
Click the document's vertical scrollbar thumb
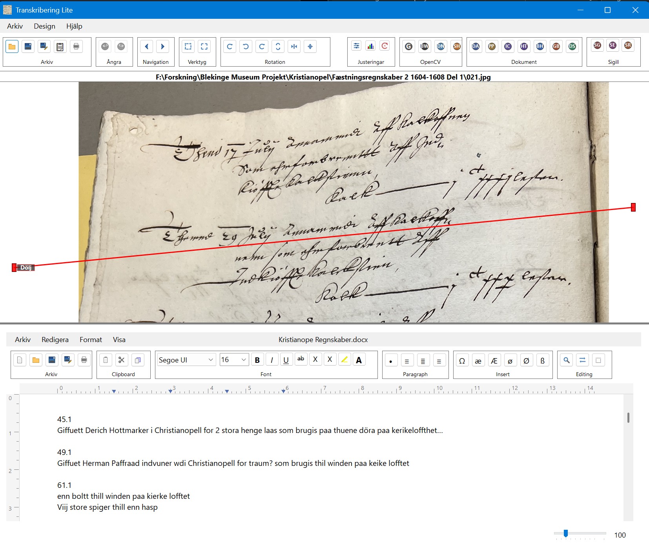tap(628, 418)
